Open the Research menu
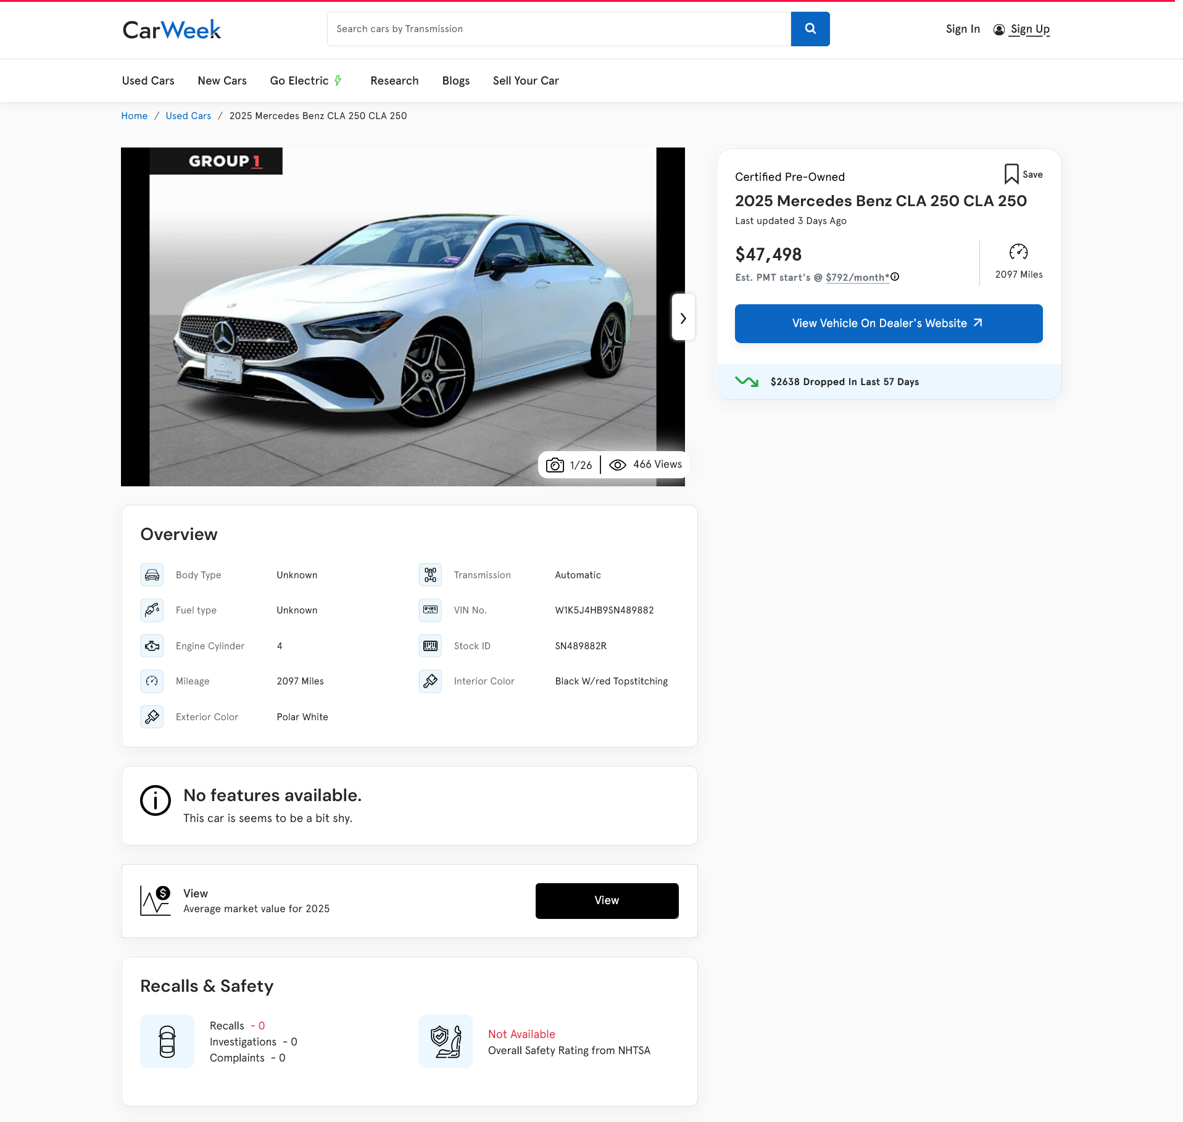The image size is (1183, 1122). tap(394, 81)
